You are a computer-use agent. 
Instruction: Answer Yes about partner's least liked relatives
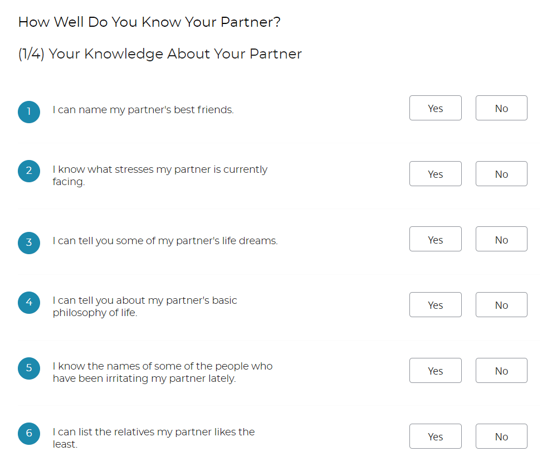point(435,436)
